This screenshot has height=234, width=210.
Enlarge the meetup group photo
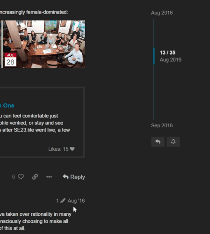tap(44, 44)
